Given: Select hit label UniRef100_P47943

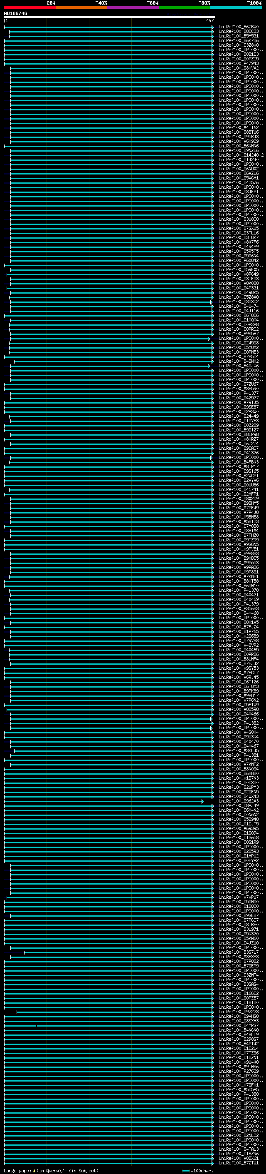Looking at the screenshot, I should (239, 63).
